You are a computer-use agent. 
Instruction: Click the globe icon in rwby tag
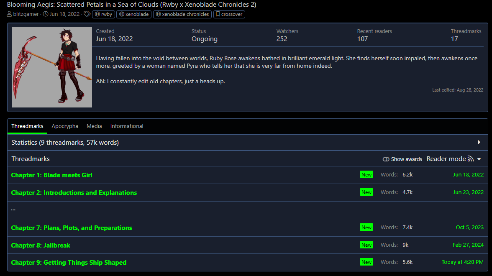click(x=97, y=14)
